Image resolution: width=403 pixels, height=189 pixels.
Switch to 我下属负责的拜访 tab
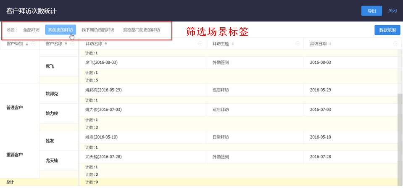pos(98,30)
